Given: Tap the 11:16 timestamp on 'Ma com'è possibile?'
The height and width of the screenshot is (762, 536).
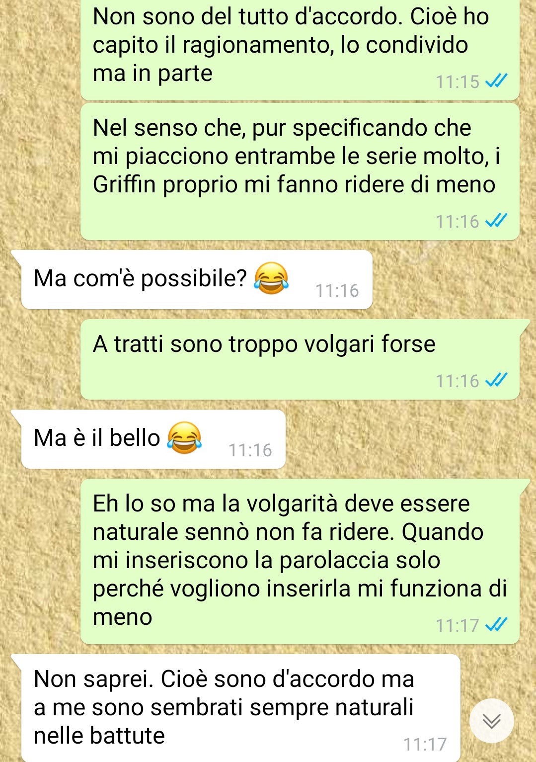Looking at the screenshot, I should [x=337, y=290].
